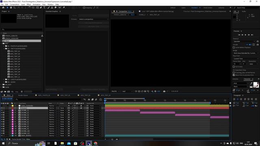
Task: Click the eyedropper in Character panel
Action: pyautogui.click(x=251, y=83)
